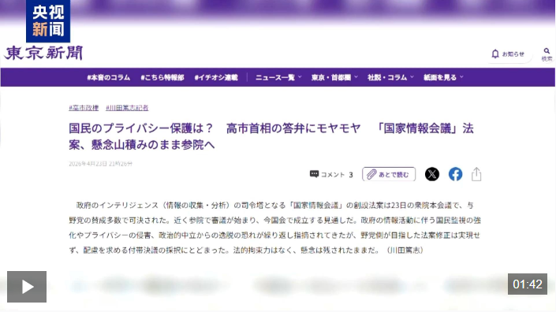Expand the 東京・首都圏 dropdown
This screenshot has width=556, height=312.
[x=334, y=77]
